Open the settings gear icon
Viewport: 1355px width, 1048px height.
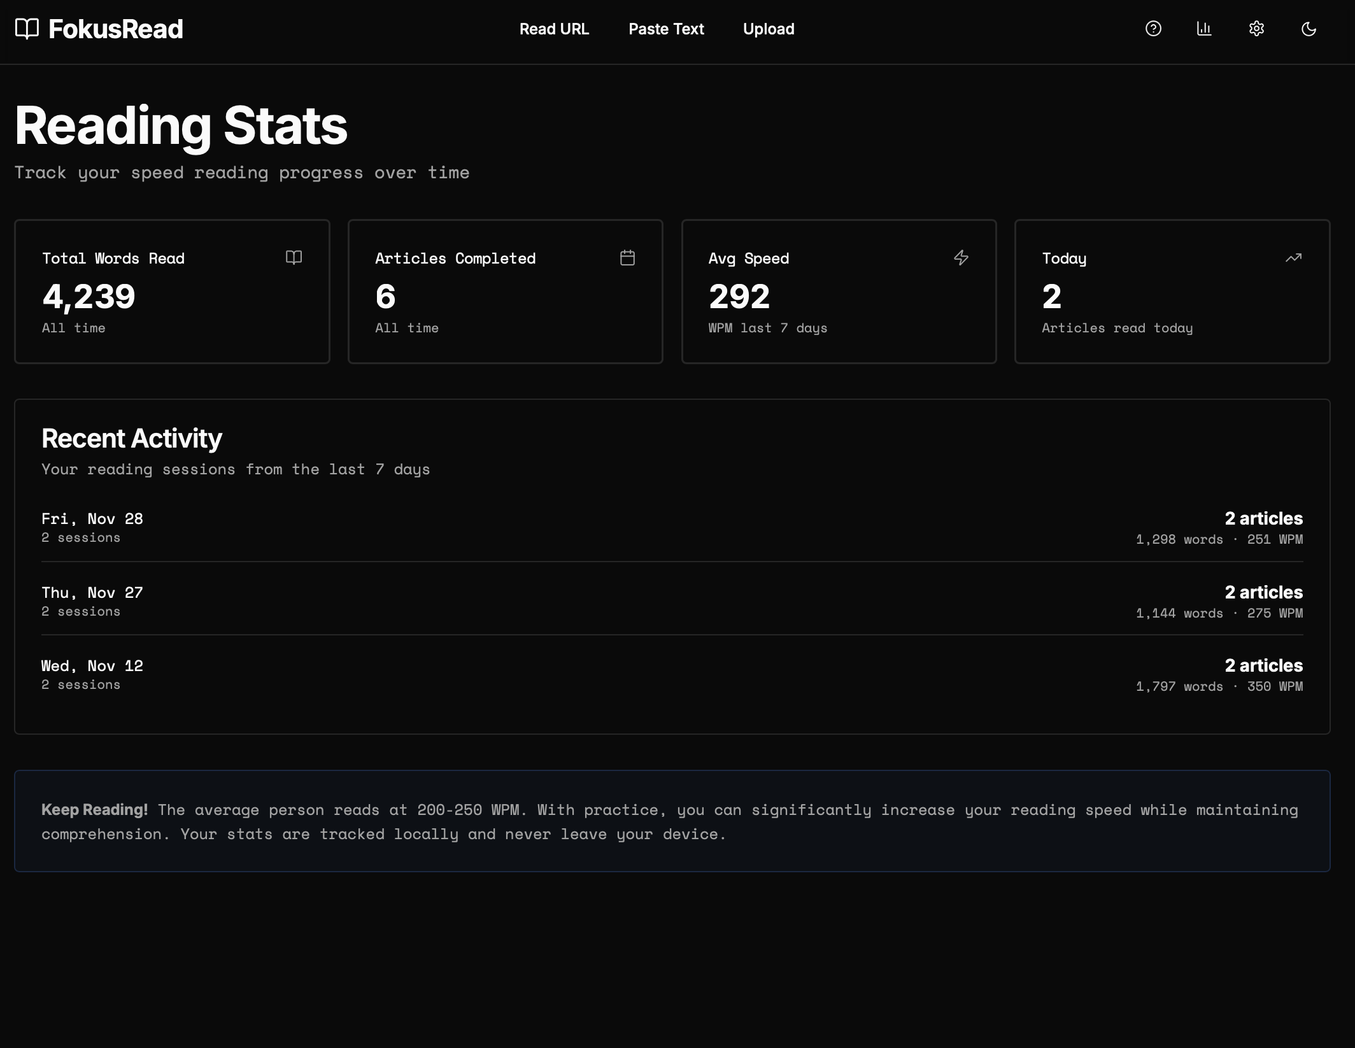click(1256, 29)
